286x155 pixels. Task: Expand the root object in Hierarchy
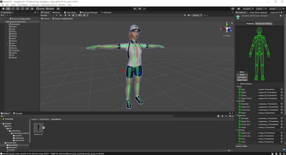tap(8, 43)
